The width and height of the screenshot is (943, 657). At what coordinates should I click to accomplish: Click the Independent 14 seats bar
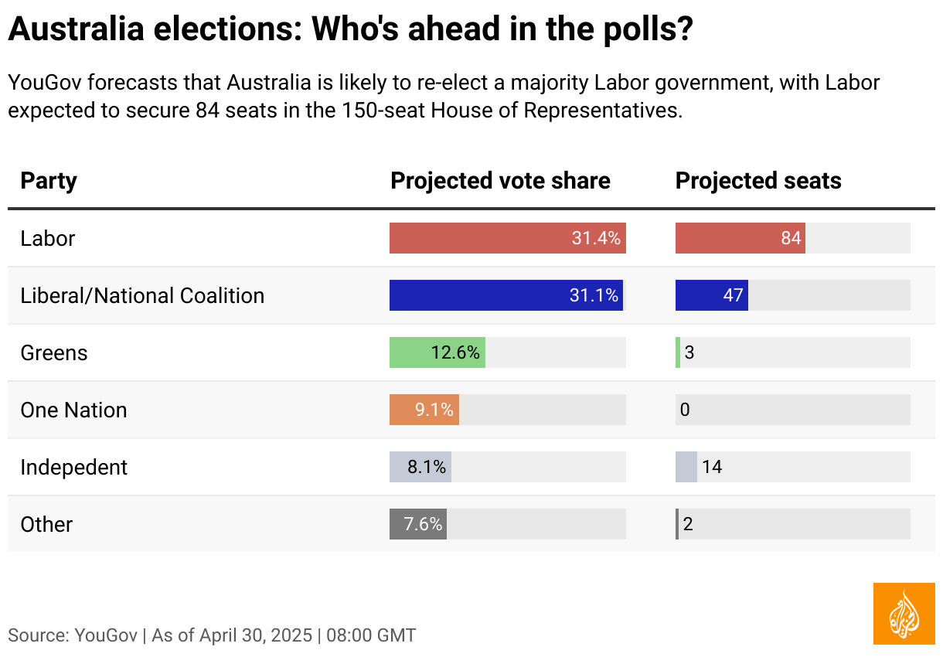click(x=686, y=467)
